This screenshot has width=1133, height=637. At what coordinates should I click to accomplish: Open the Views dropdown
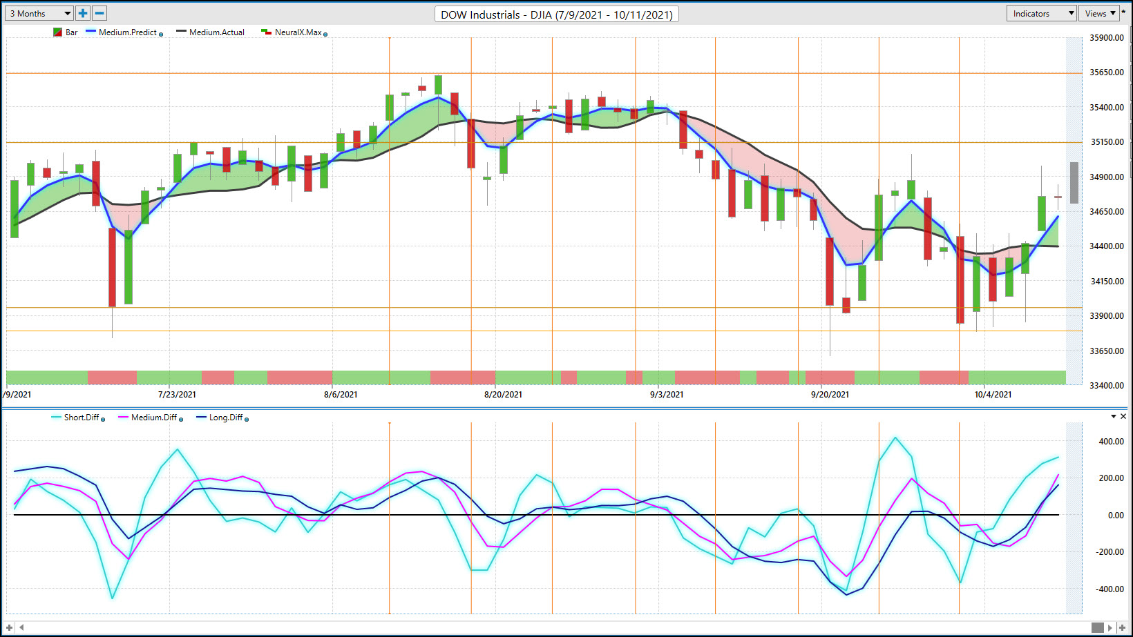1099,13
